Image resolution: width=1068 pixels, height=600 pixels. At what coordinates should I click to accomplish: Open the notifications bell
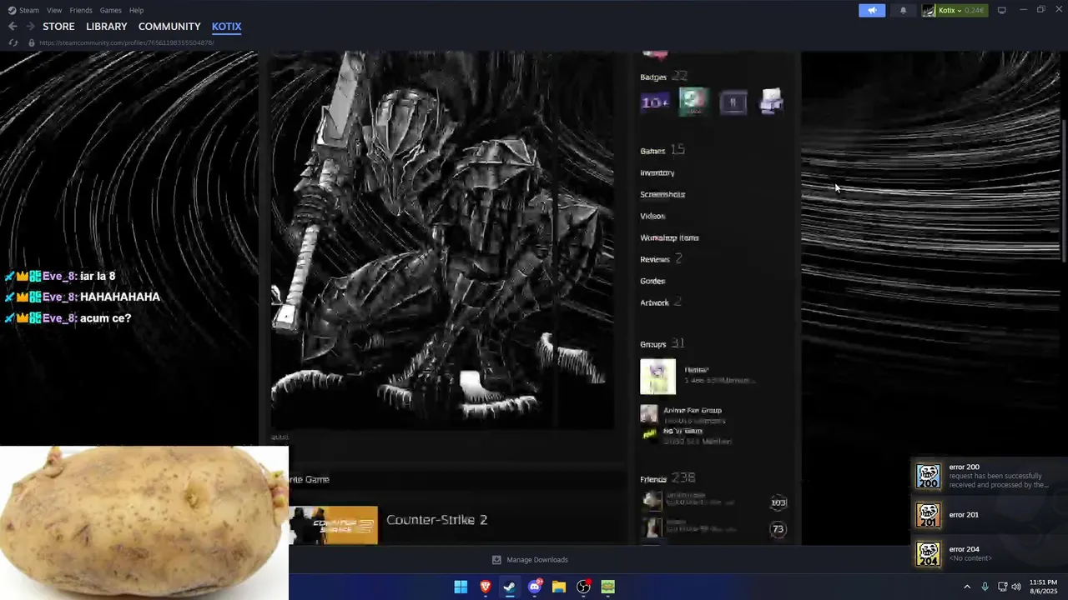click(903, 10)
